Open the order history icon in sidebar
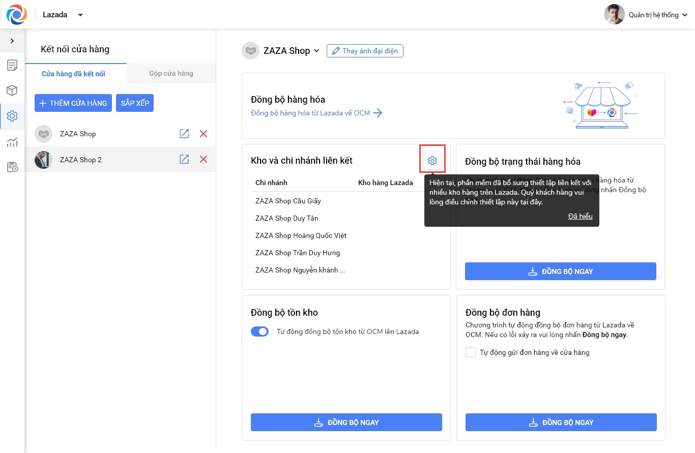This screenshot has width=695, height=453. coord(12,167)
